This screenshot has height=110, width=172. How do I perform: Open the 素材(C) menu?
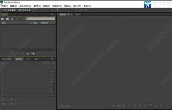click(37, 6)
